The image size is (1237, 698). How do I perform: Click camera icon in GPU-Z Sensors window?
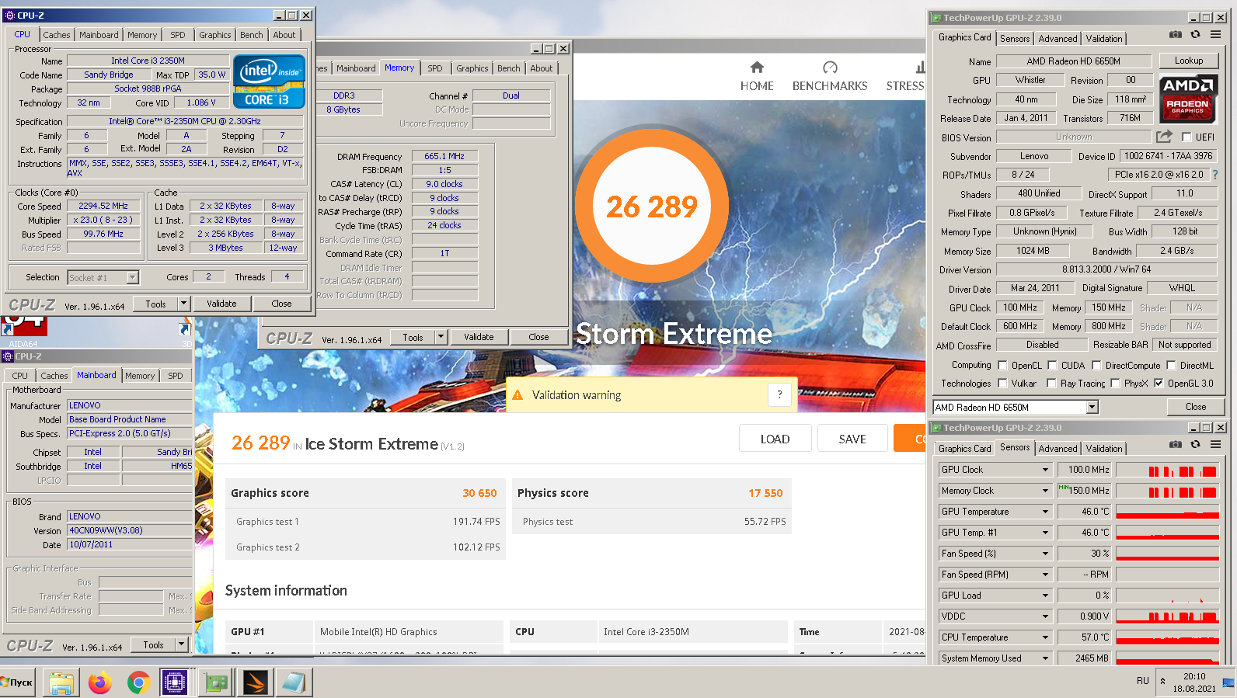coord(1176,444)
